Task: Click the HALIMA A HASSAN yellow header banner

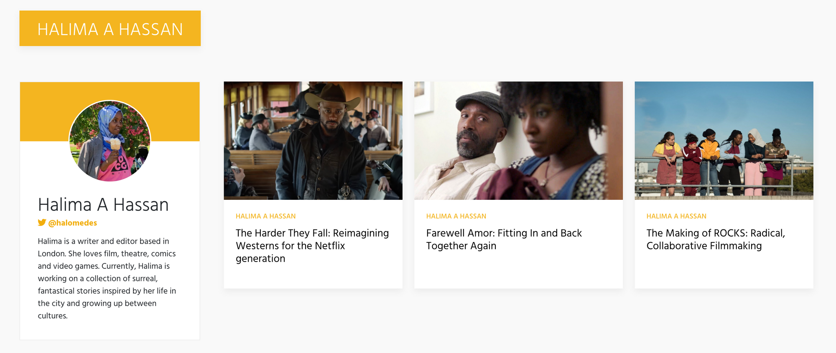Action: [x=110, y=28]
